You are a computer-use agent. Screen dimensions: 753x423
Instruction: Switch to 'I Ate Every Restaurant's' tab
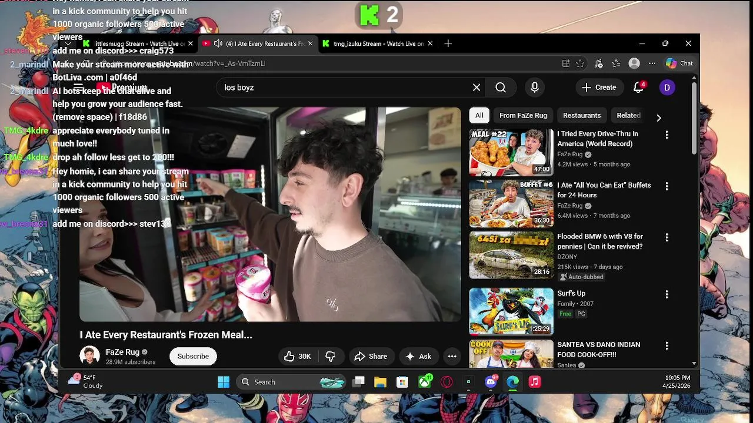click(258, 43)
